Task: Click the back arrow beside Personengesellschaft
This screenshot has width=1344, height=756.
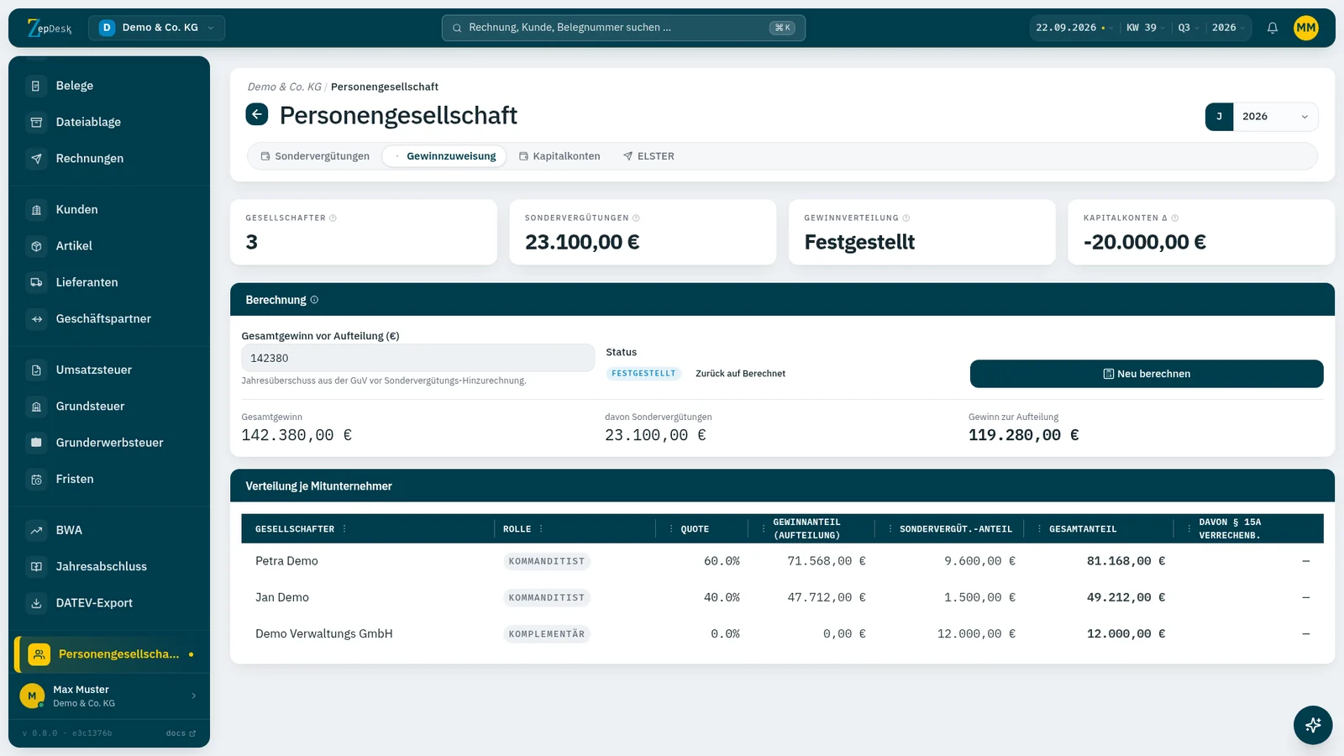Action: [257, 114]
